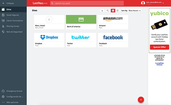Image resolution: width=171 pixels, height=105 pixels.
Task: Switch to grid view
Action: [x=113, y=11]
